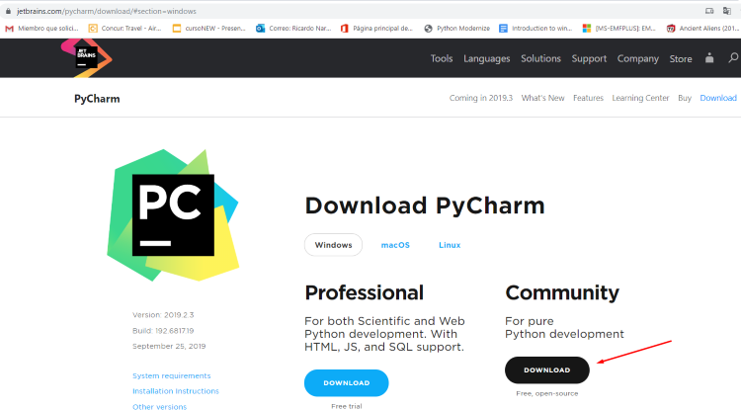Open the Languages menu
Viewport: 741px width, 410px height.
coord(487,58)
